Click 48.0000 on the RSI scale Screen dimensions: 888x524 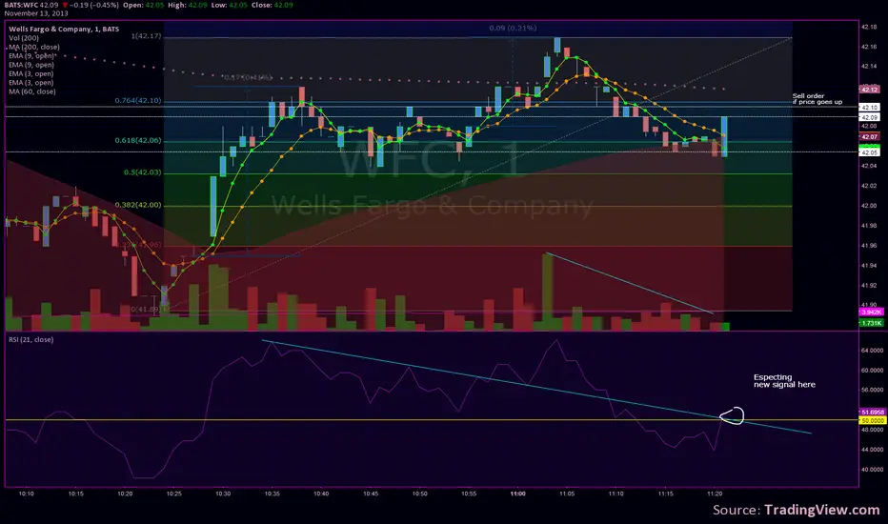872,430
